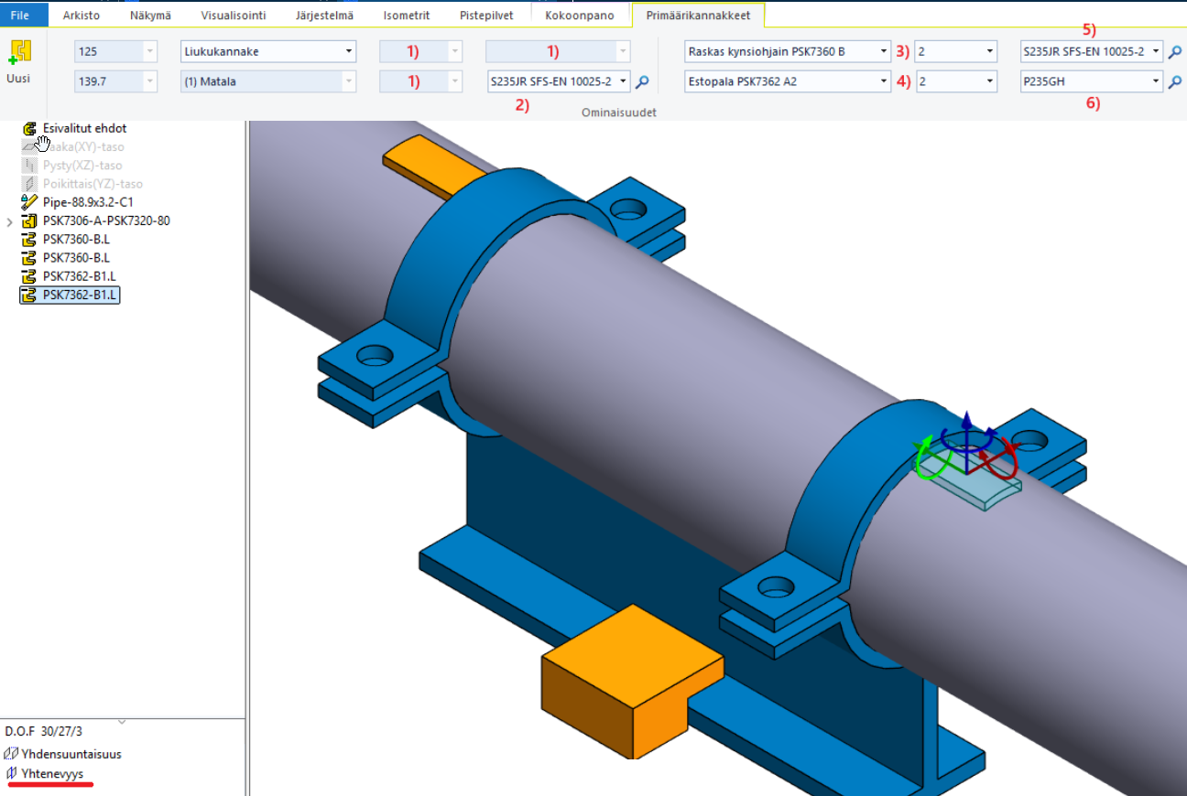The height and width of the screenshot is (796, 1187).
Task: Select the Pipe-88.9x3.2-C1 part icon
Action: pos(29,202)
